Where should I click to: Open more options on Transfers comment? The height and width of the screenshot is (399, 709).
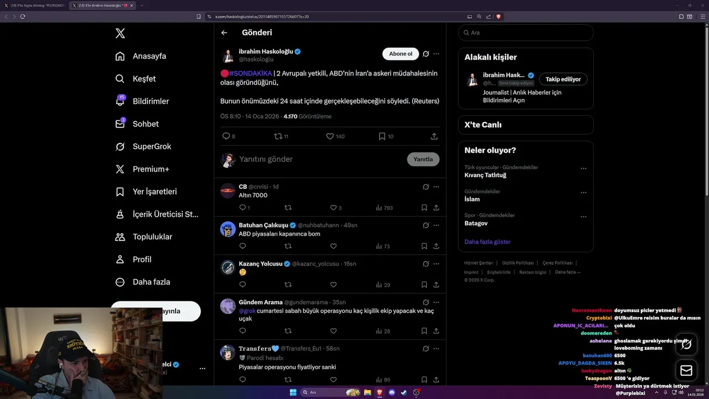point(436,349)
